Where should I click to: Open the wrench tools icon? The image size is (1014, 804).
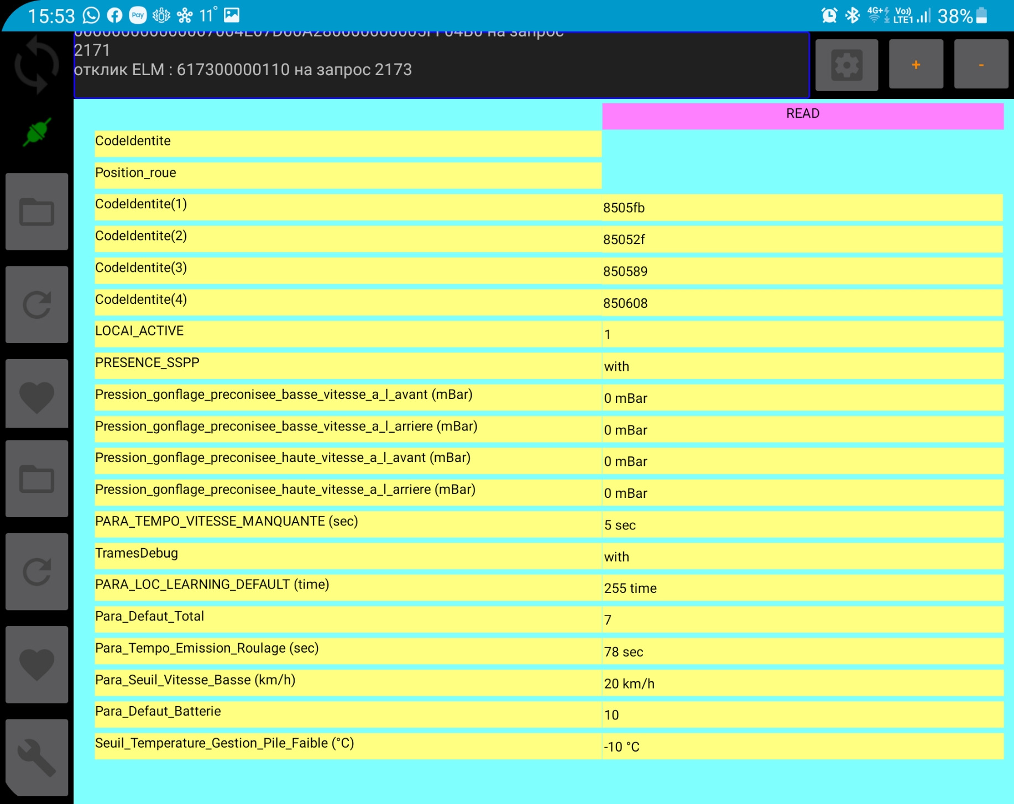click(x=37, y=757)
